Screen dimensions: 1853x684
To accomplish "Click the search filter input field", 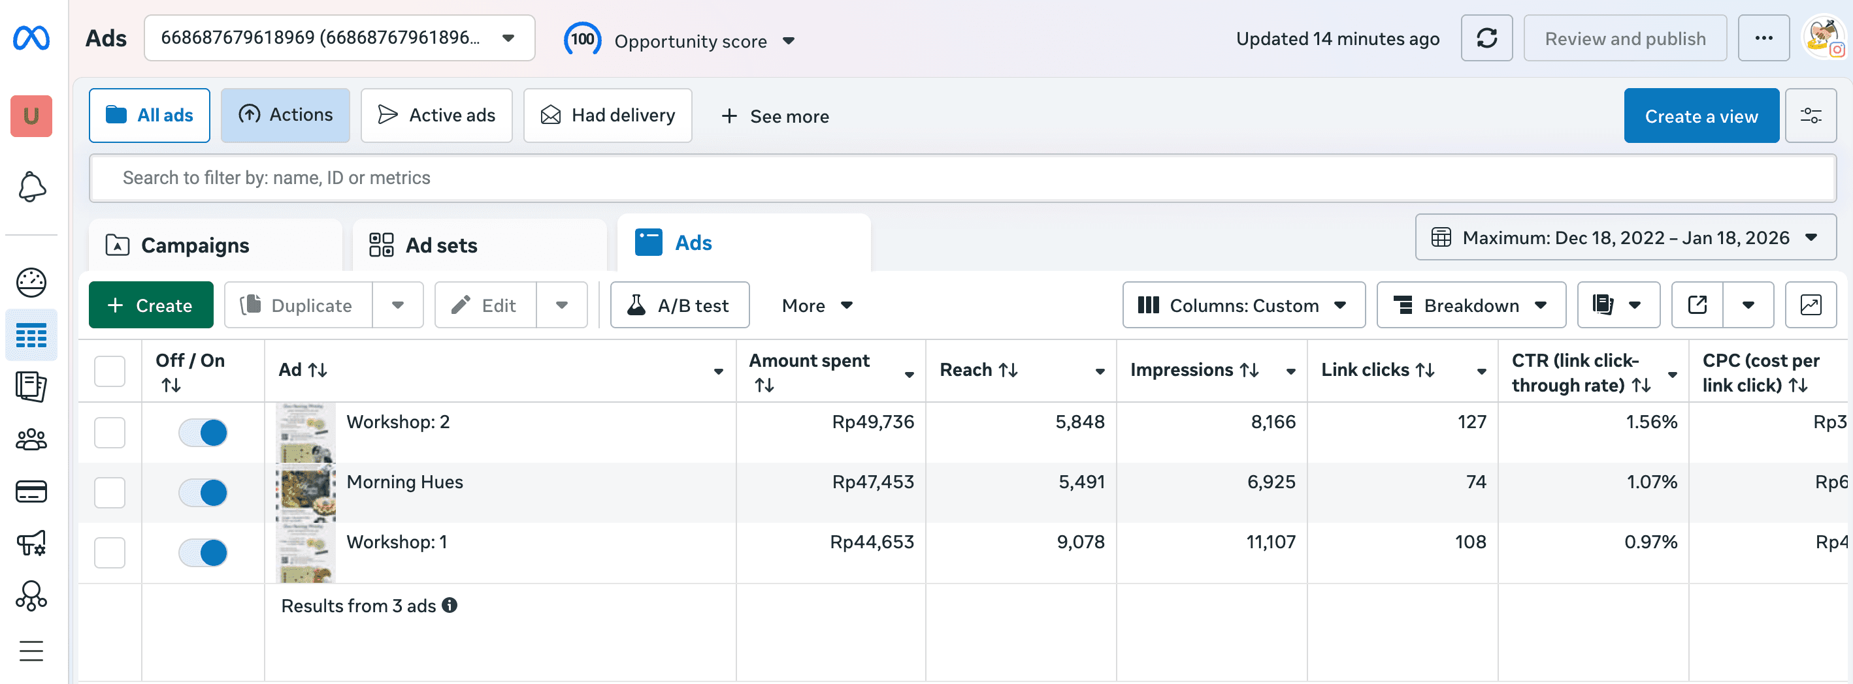I will [961, 178].
